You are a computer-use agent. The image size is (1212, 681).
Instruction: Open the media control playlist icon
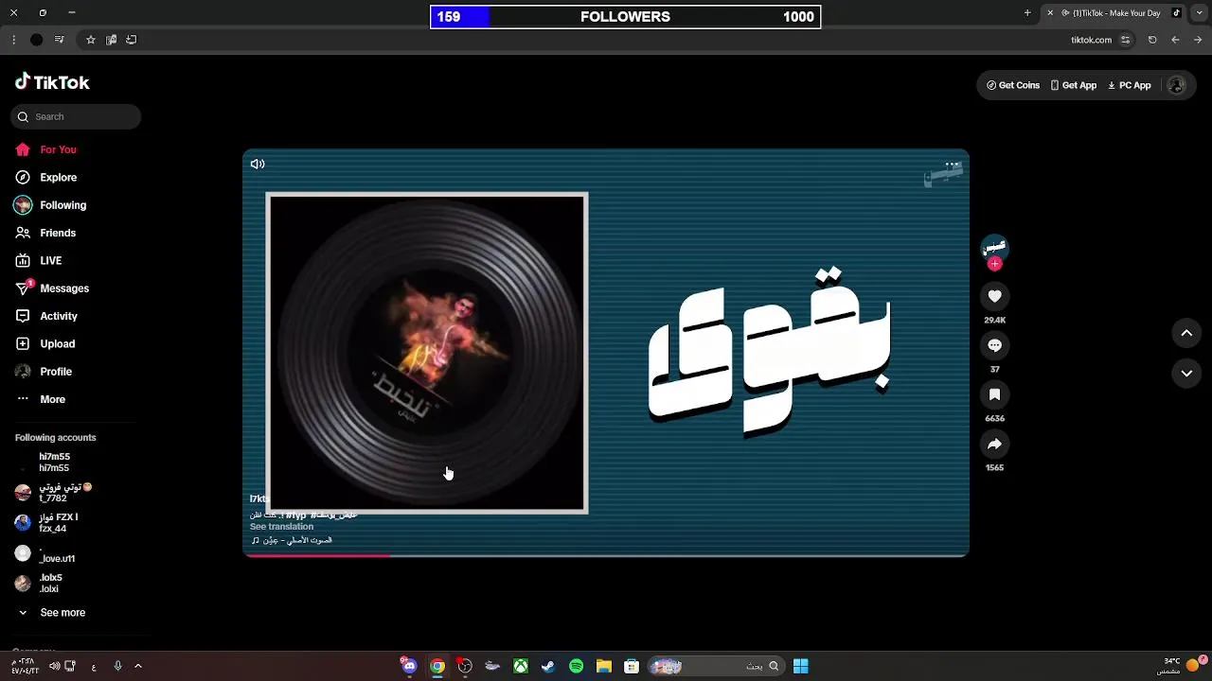point(59,40)
